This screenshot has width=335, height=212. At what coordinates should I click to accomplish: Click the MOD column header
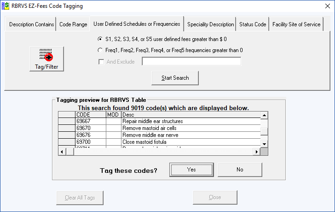114,115
